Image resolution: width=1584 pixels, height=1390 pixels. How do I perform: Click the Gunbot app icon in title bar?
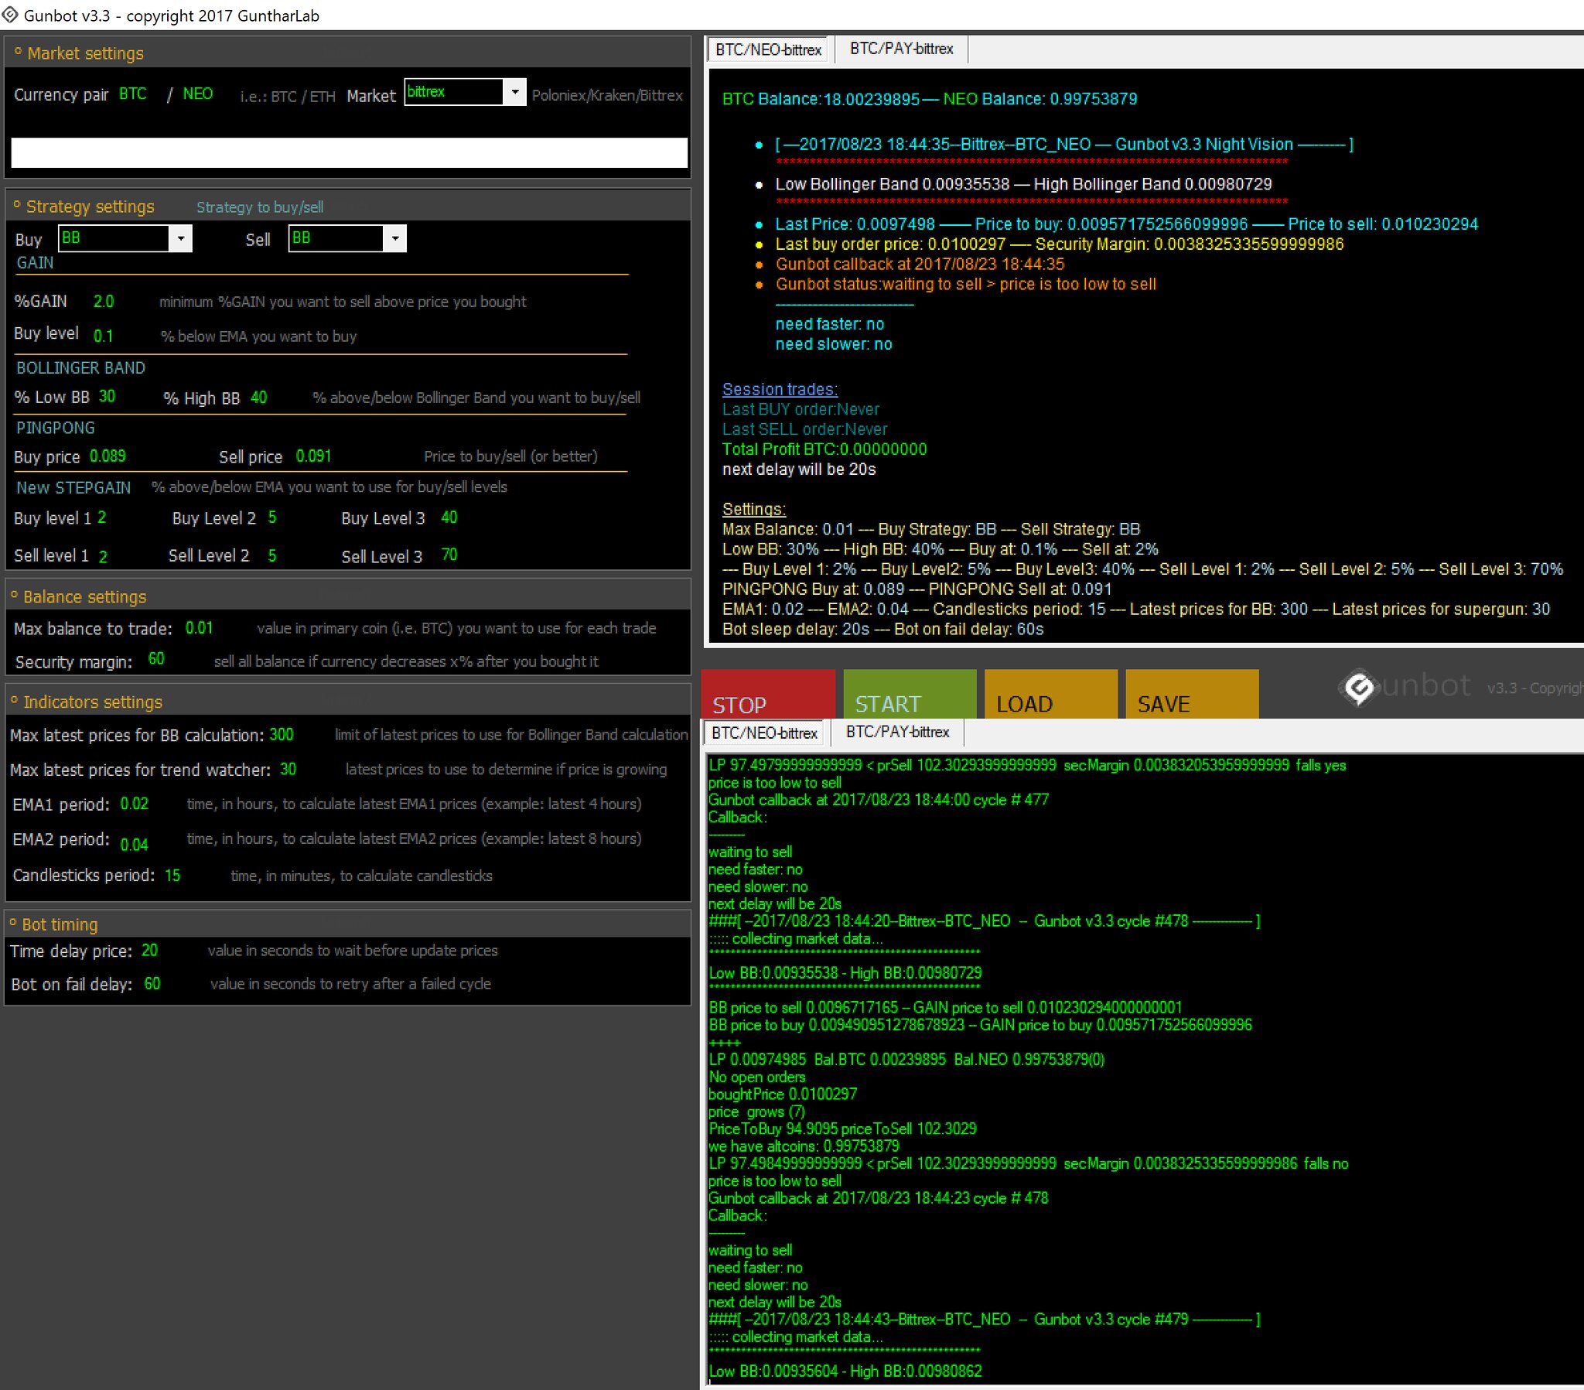click(x=9, y=15)
